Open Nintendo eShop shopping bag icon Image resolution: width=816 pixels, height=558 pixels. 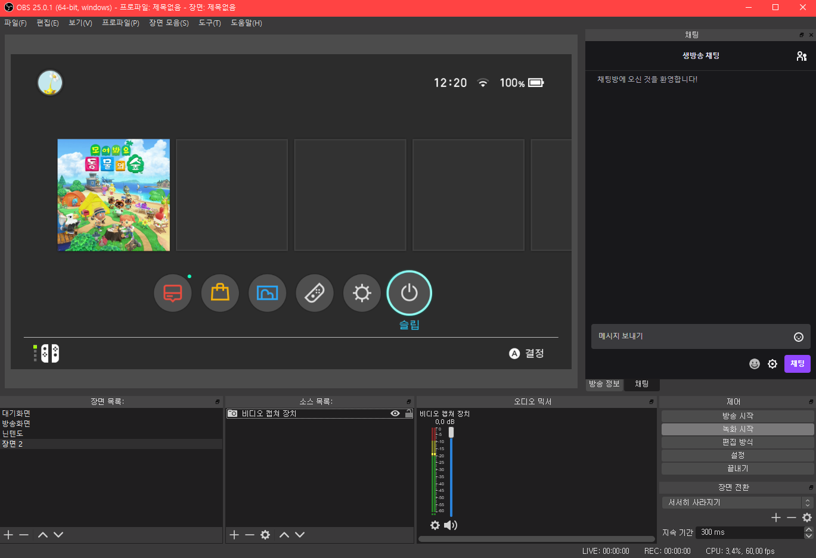[x=220, y=293]
